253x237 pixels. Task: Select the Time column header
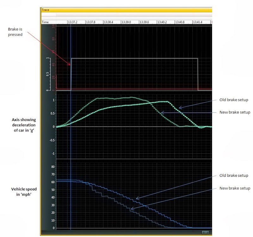46,22
